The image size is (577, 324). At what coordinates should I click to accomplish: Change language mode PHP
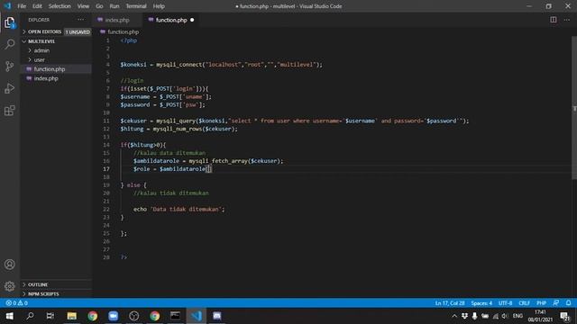pos(541,303)
